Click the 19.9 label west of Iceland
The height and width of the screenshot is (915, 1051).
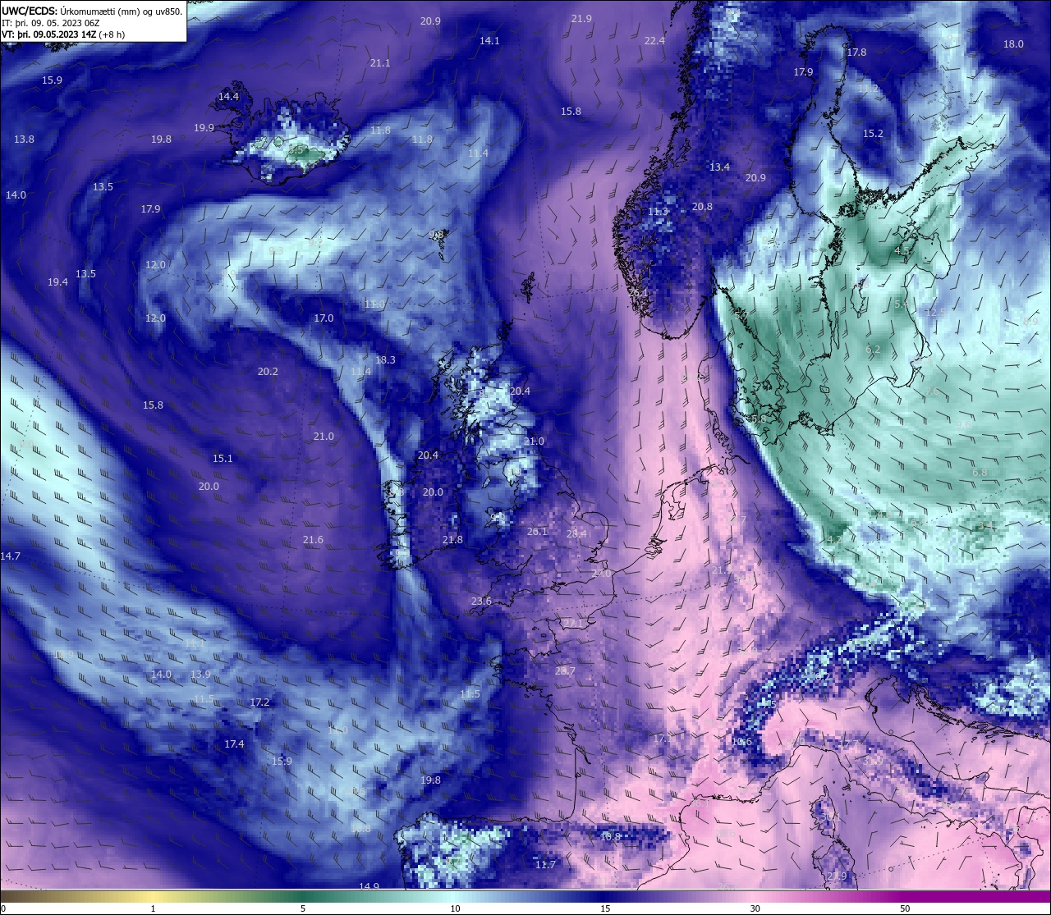[x=204, y=127]
